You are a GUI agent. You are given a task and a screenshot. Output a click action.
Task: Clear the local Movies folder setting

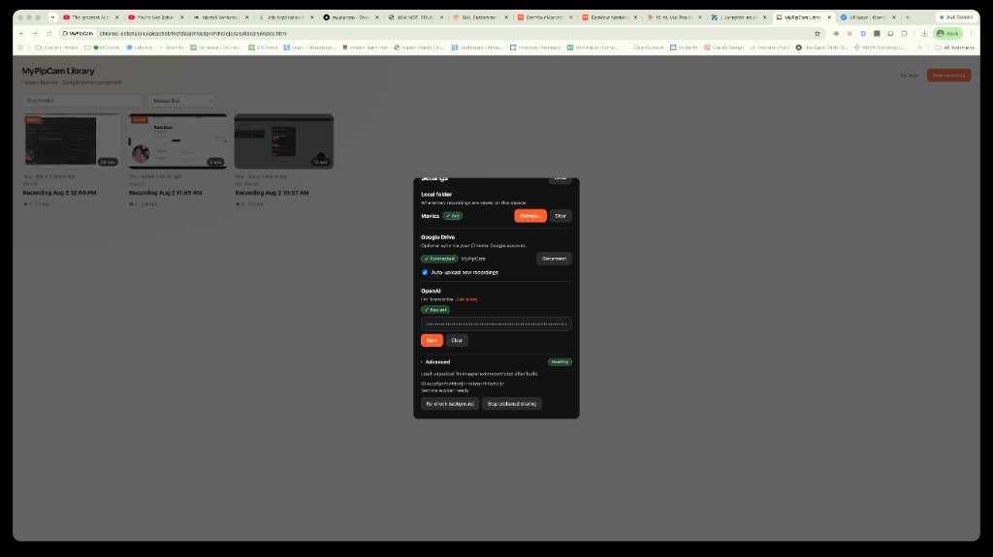pyautogui.click(x=561, y=216)
